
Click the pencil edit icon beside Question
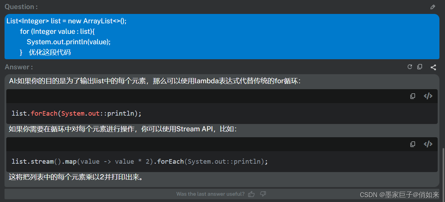(433, 7)
